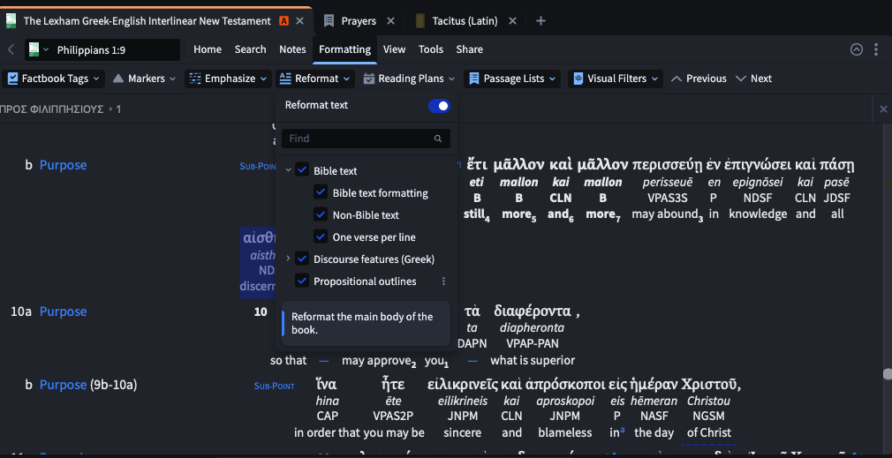Click the Tacitus tab book icon
This screenshot has height=458, width=892.
click(x=420, y=21)
